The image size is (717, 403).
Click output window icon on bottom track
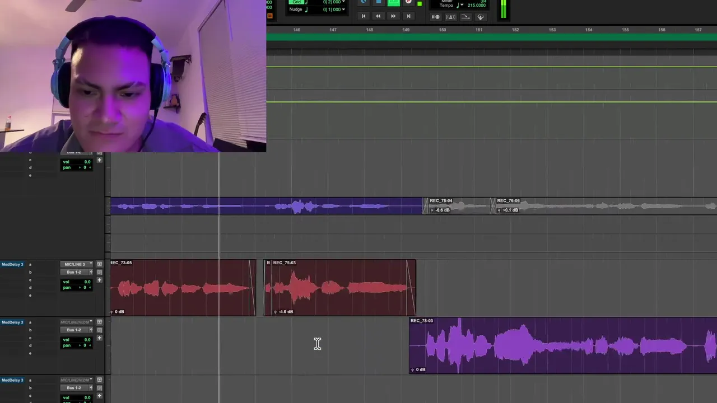coord(100,380)
